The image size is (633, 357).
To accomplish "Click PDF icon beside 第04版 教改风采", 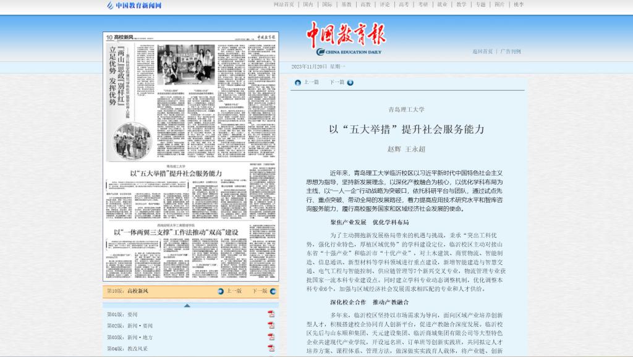I will click(x=271, y=349).
